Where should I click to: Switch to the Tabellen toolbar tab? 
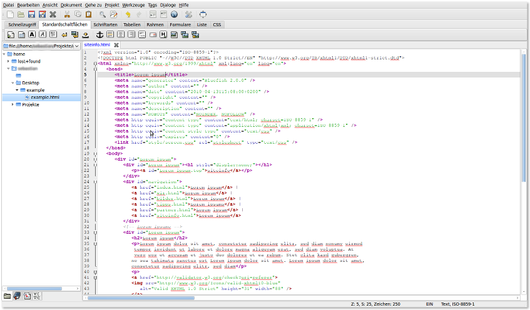coord(132,24)
